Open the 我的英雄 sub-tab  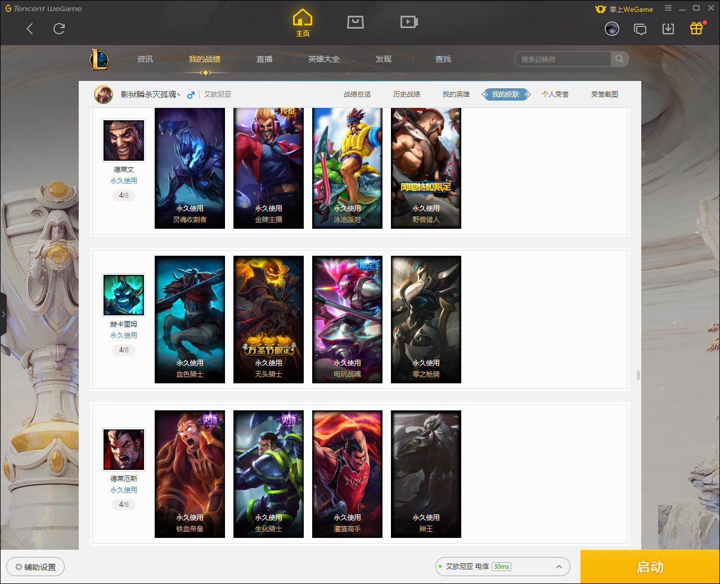[456, 94]
